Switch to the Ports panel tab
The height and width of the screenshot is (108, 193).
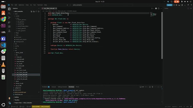click(77, 87)
